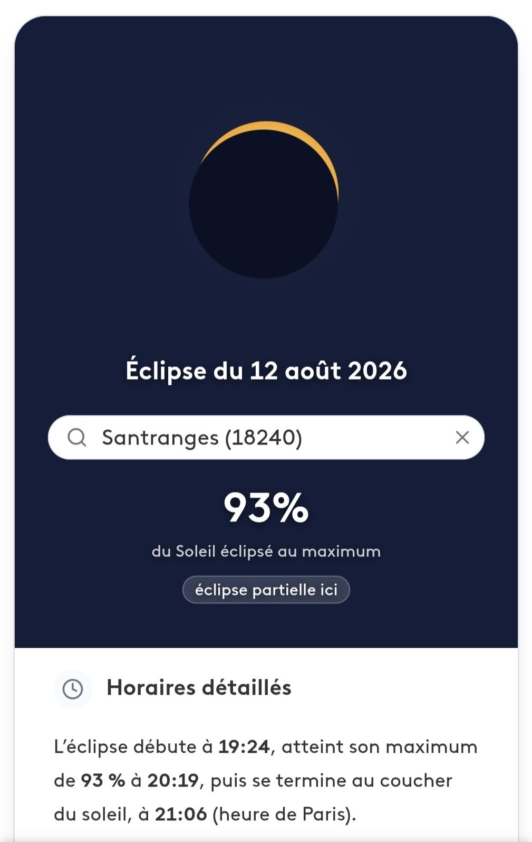
Task: Click 'atteint son maximum' in the schedule text
Action: pos(380,747)
